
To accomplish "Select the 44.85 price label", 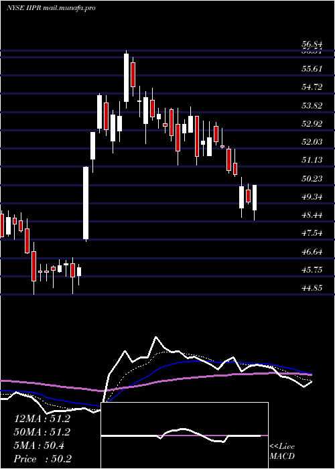I will click(312, 287).
